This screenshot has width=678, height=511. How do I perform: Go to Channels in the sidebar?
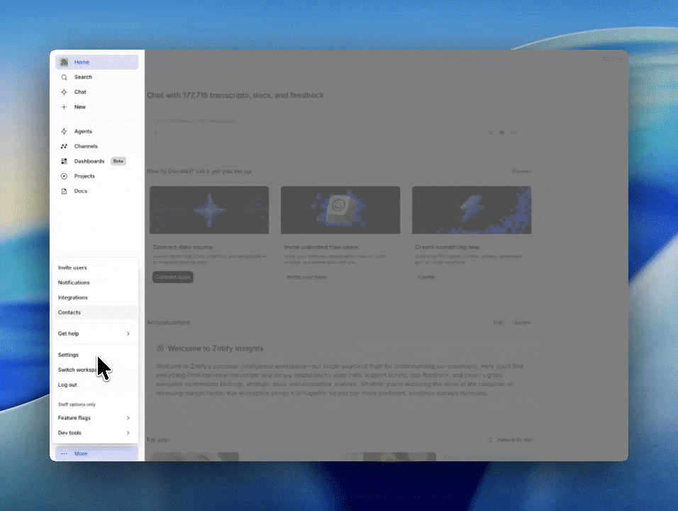click(96, 146)
